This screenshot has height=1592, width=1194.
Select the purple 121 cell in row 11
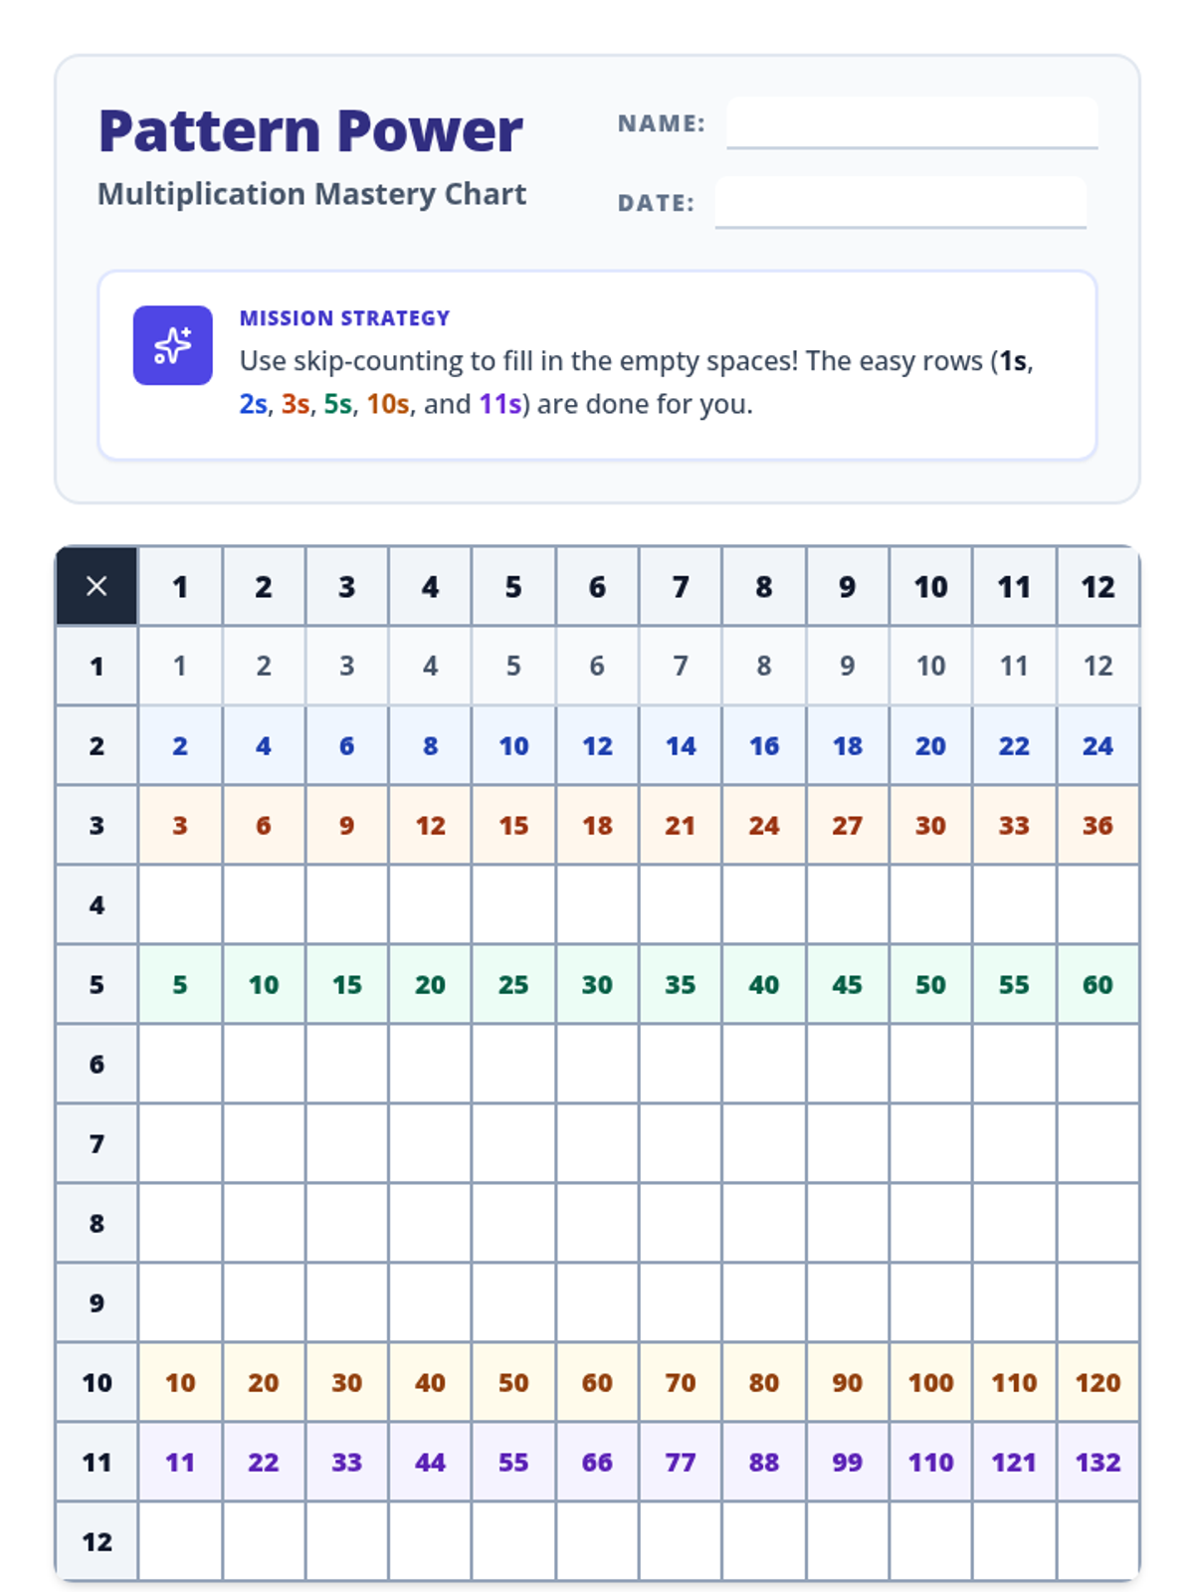1014,1462
